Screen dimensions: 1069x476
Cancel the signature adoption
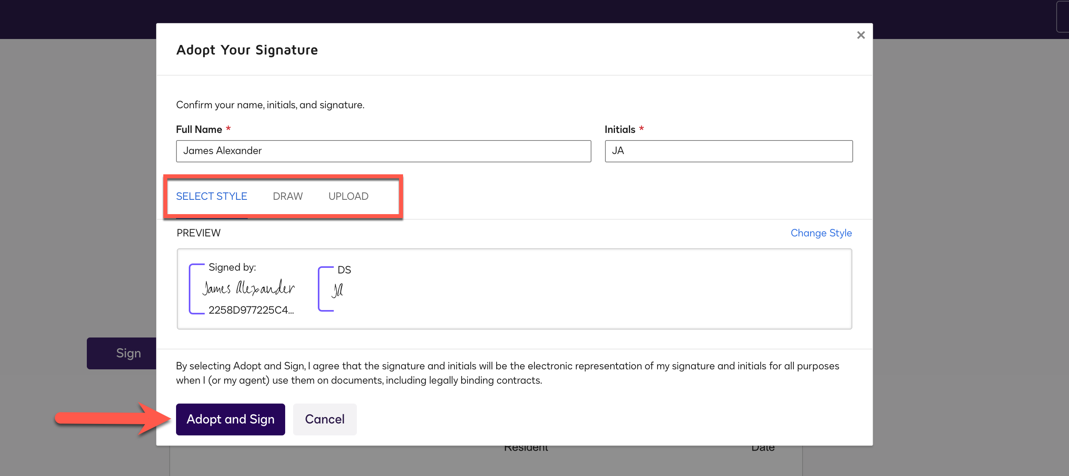[325, 419]
